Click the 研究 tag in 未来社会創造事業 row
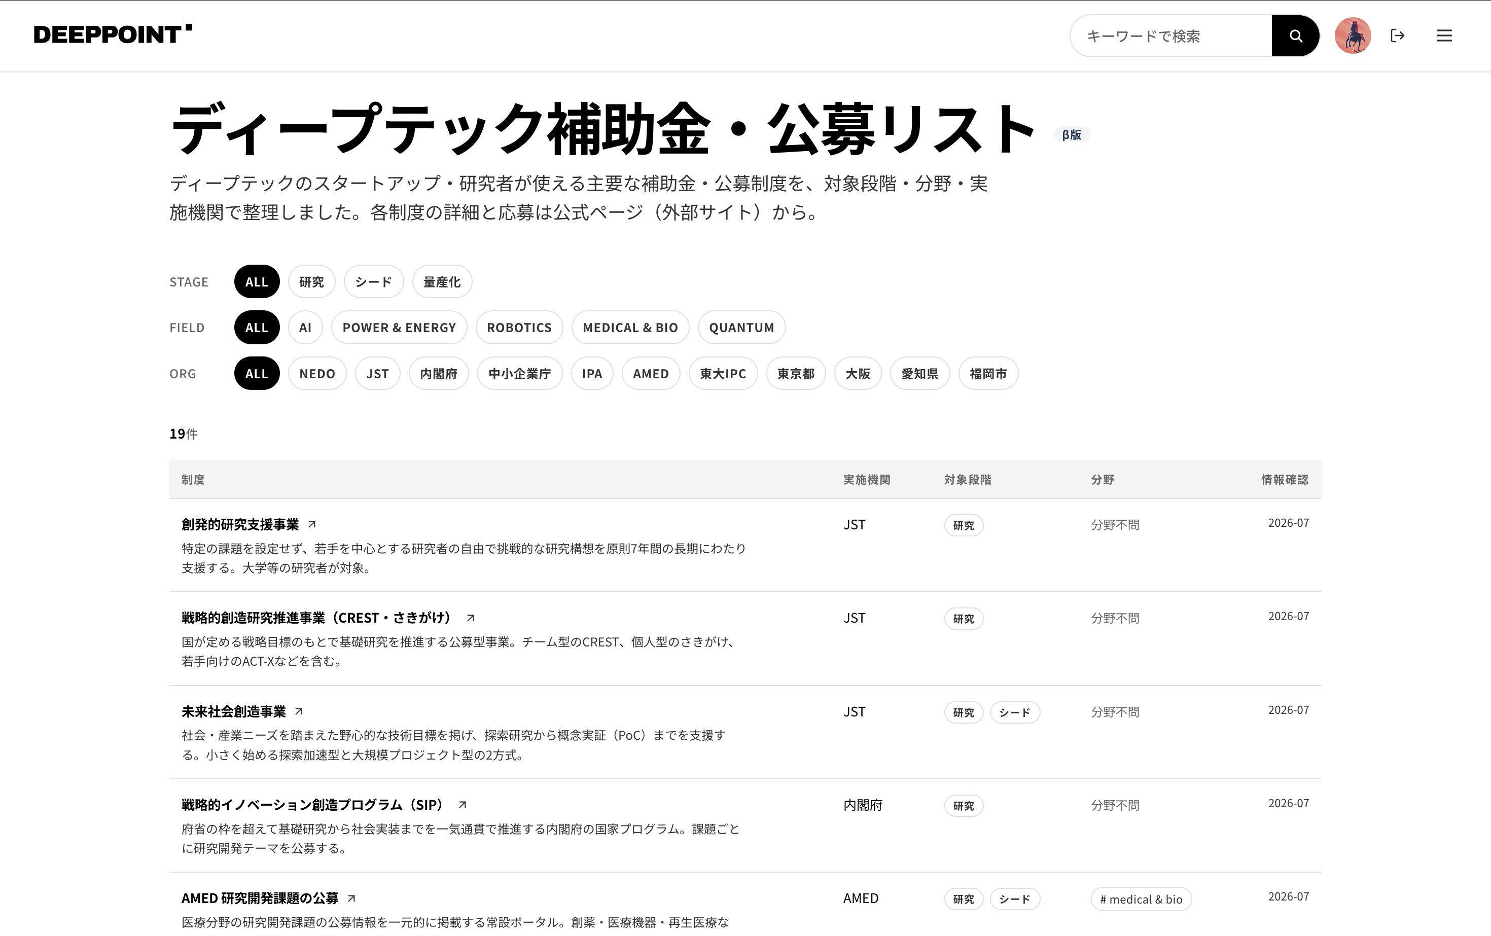Image resolution: width=1491 pixels, height=936 pixels. click(964, 712)
